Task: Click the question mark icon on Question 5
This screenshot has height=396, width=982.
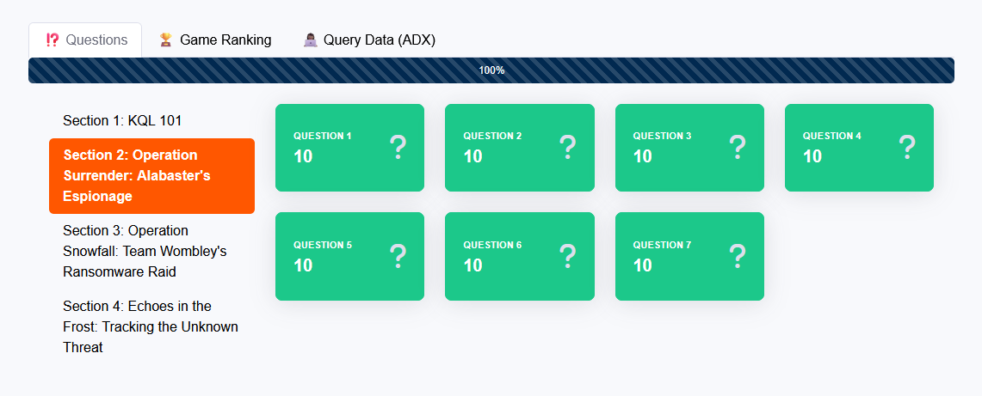Action: 398,256
